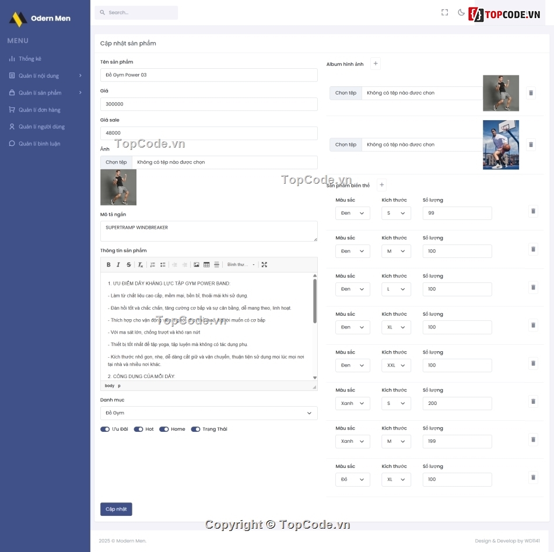Click the Giá sale field with 48000
554x552 pixels.
point(209,133)
